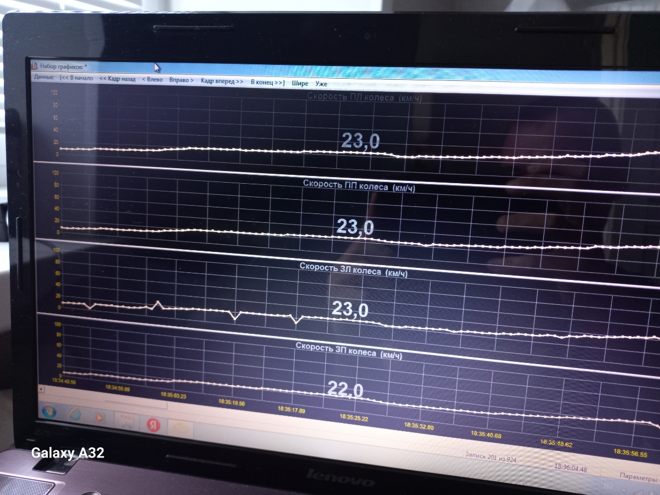Narrow the time scale with Уже
The image size is (660, 495).
[321, 84]
